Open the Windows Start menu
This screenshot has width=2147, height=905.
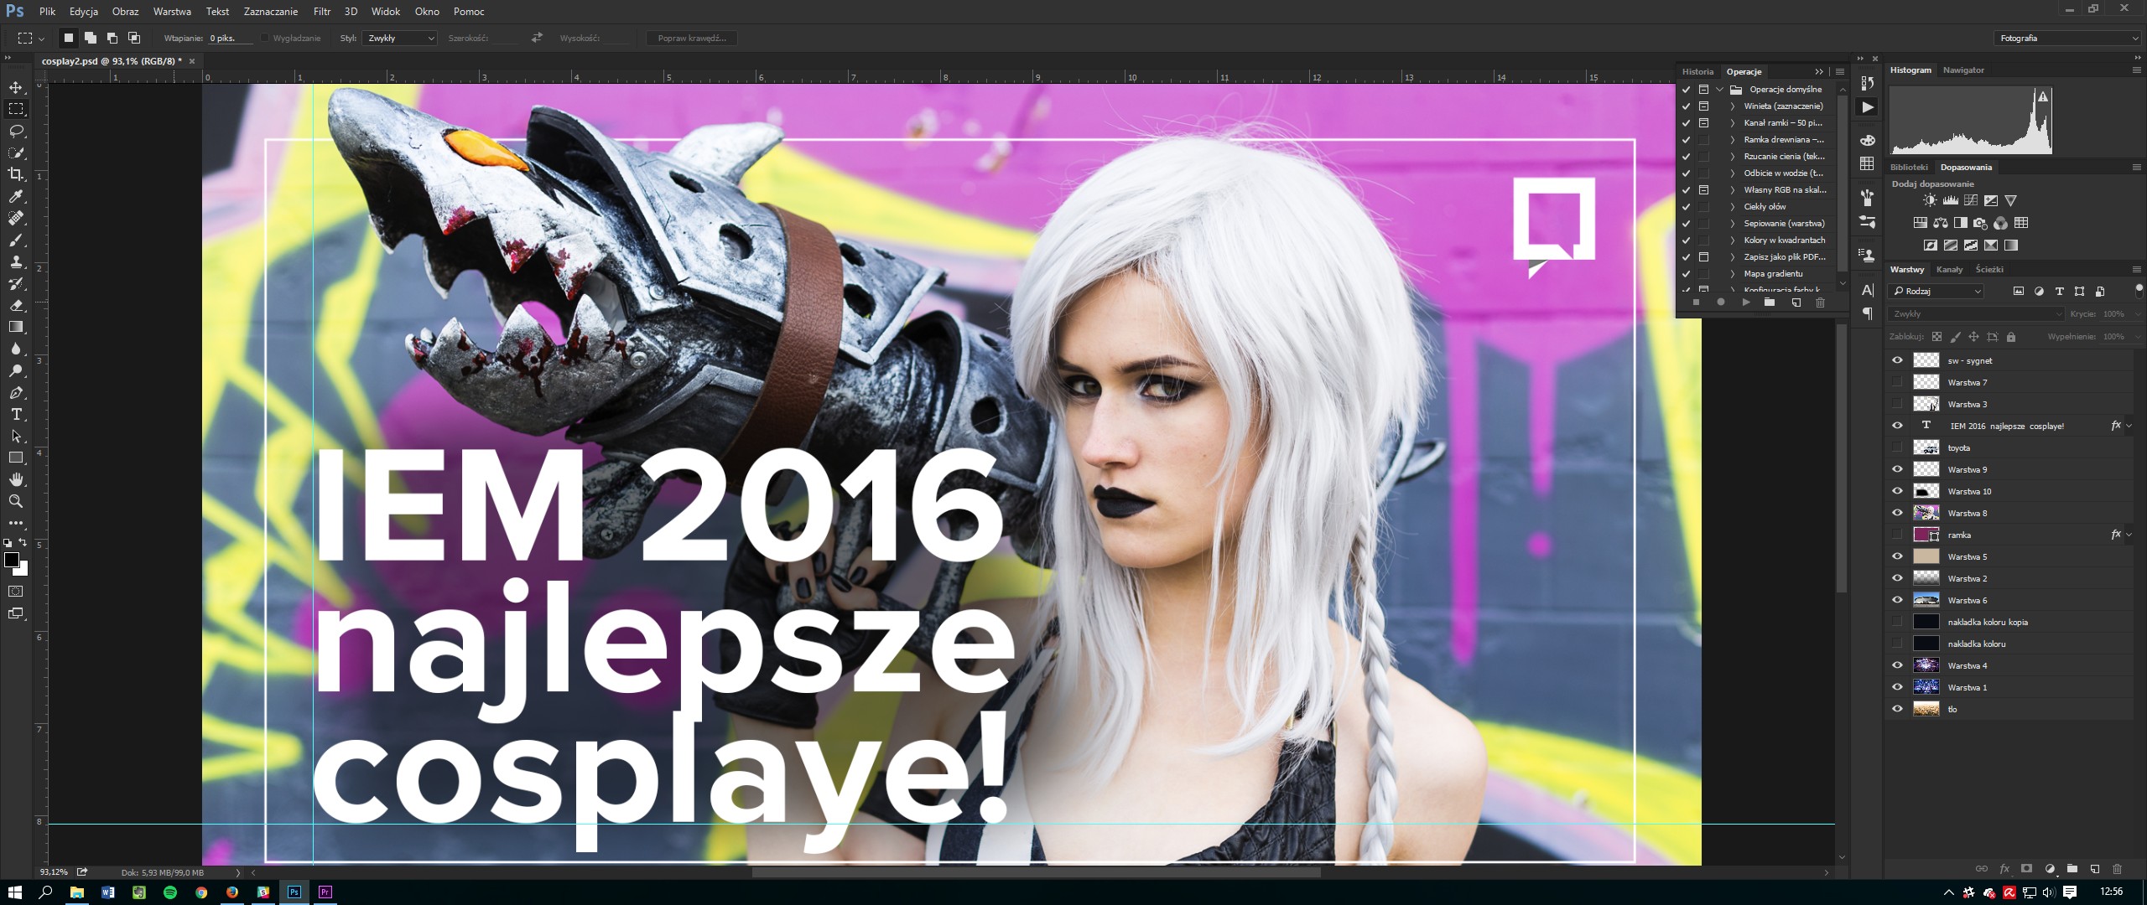(x=14, y=892)
